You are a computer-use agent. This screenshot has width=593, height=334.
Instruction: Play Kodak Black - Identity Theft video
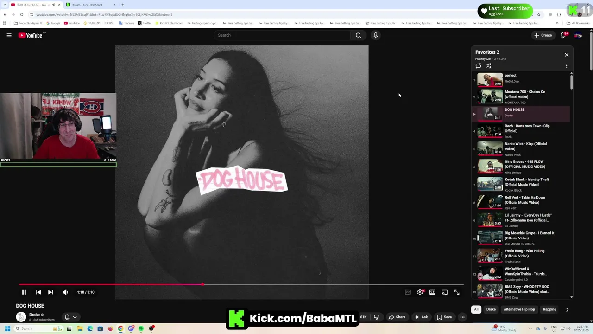pyautogui.click(x=521, y=185)
